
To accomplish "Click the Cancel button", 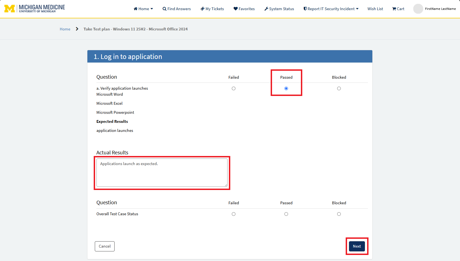I will tap(105, 246).
